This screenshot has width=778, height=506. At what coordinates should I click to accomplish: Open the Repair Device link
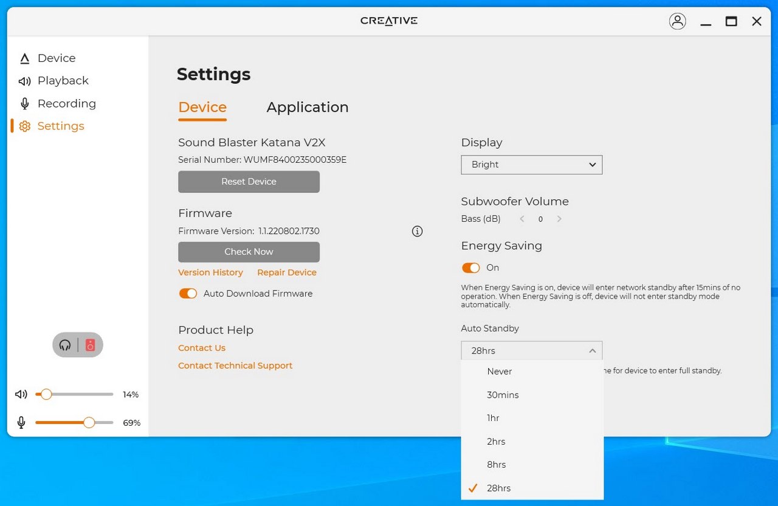point(287,273)
